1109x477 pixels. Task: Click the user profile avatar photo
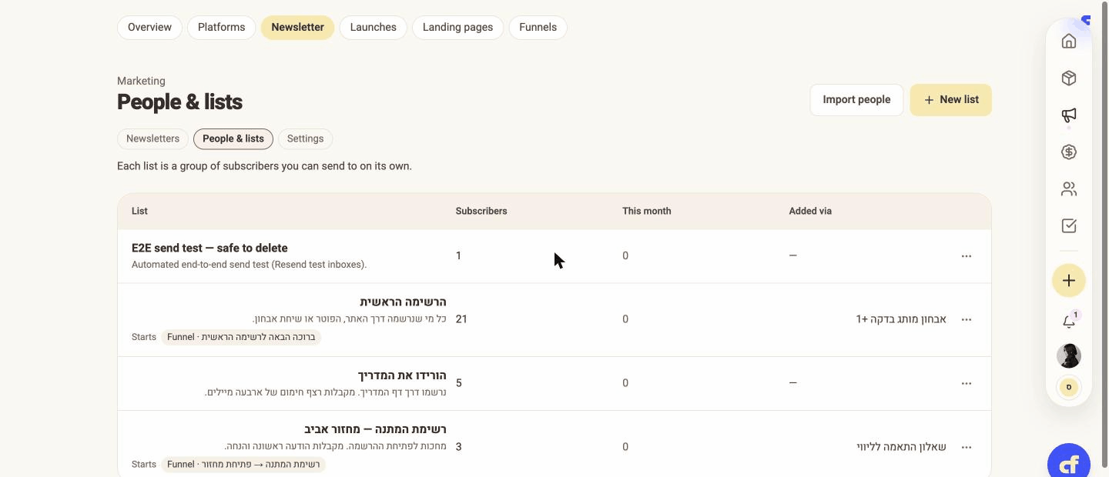click(1069, 355)
